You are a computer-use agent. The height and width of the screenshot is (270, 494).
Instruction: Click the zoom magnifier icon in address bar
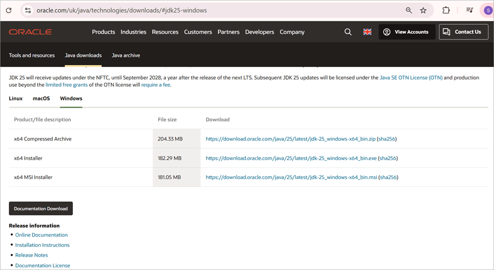(409, 10)
